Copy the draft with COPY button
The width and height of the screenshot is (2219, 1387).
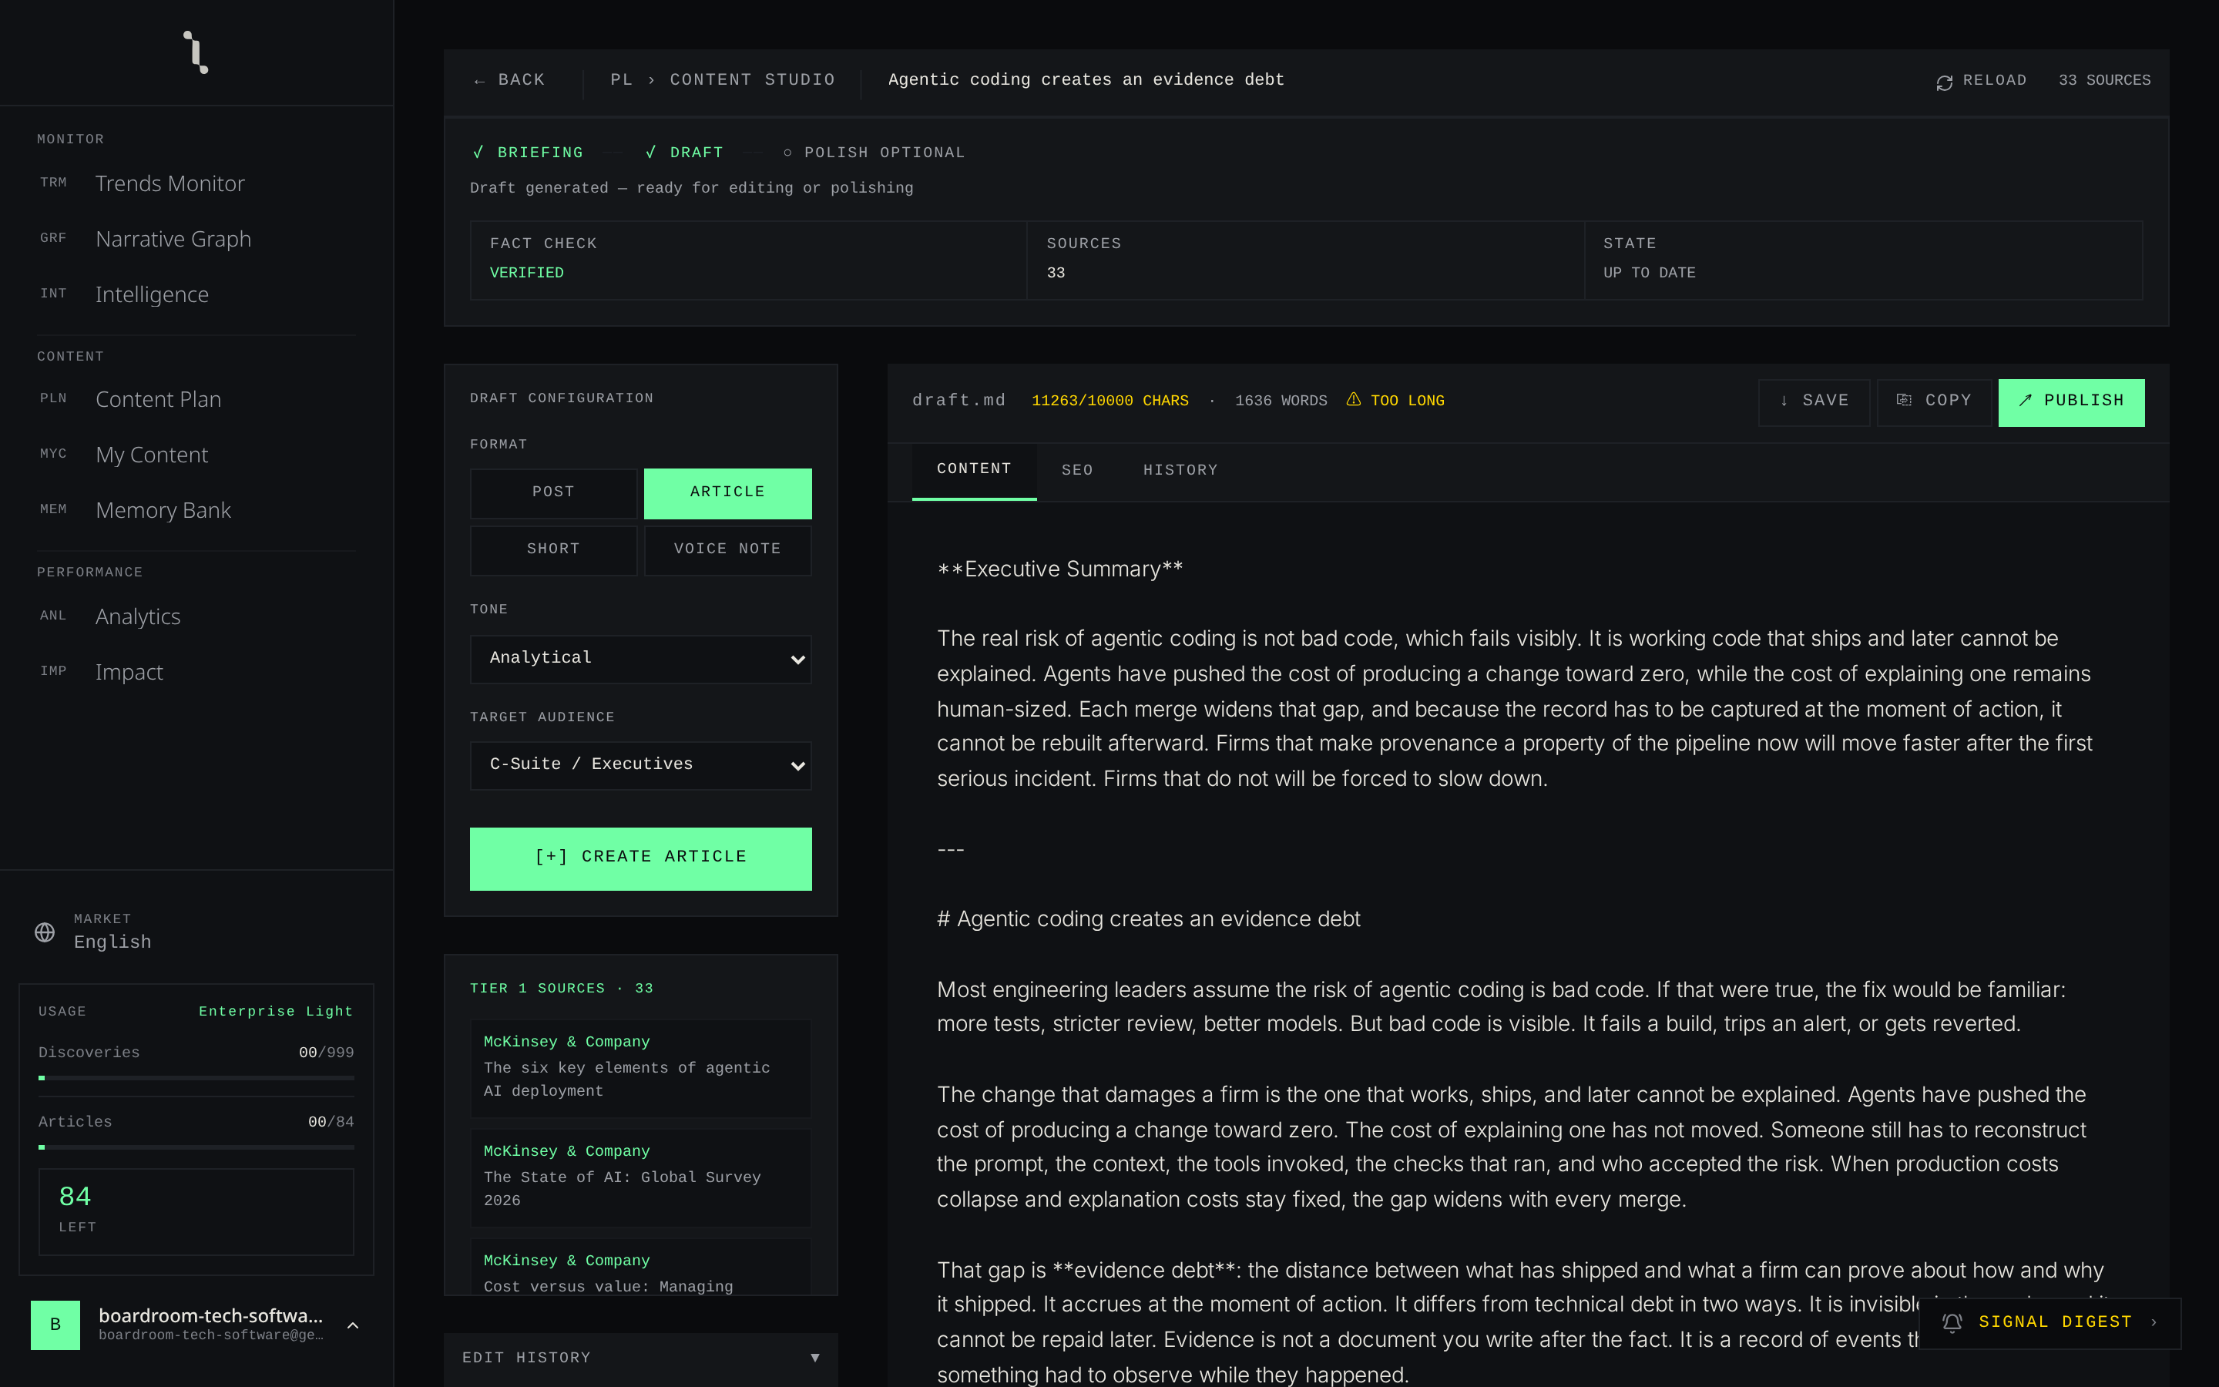1934,401
